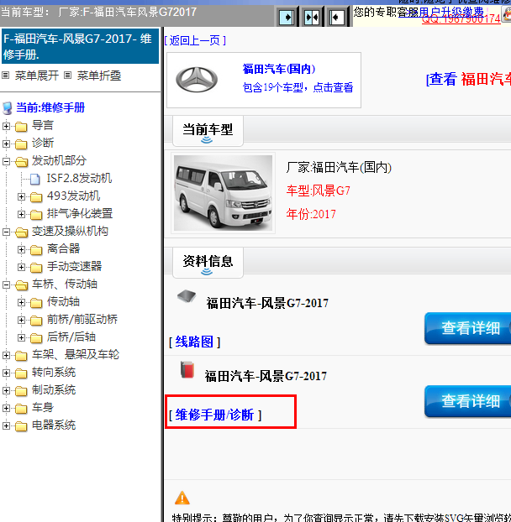Click the ISF2.8发动机 document icon
511x522 pixels.
(34, 179)
